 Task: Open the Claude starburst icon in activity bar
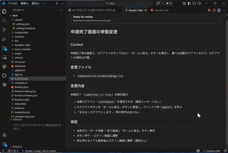point(4,85)
